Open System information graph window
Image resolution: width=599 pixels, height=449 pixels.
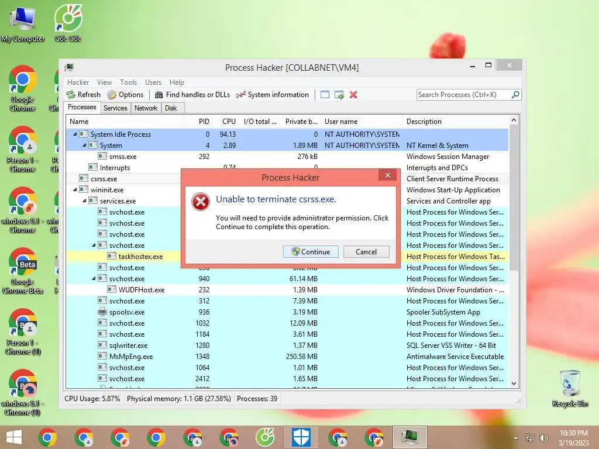[273, 95]
